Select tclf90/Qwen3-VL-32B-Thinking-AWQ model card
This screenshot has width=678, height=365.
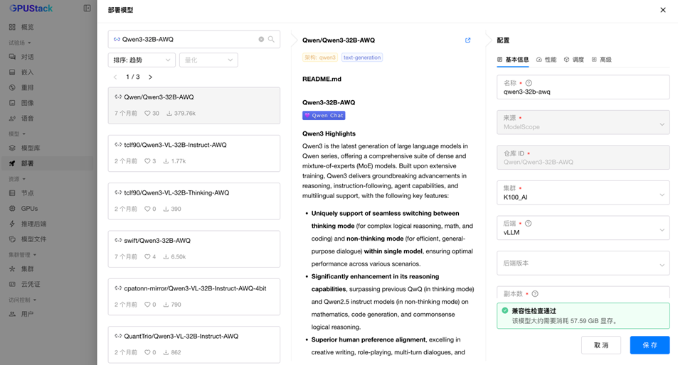(x=194, y=202)
